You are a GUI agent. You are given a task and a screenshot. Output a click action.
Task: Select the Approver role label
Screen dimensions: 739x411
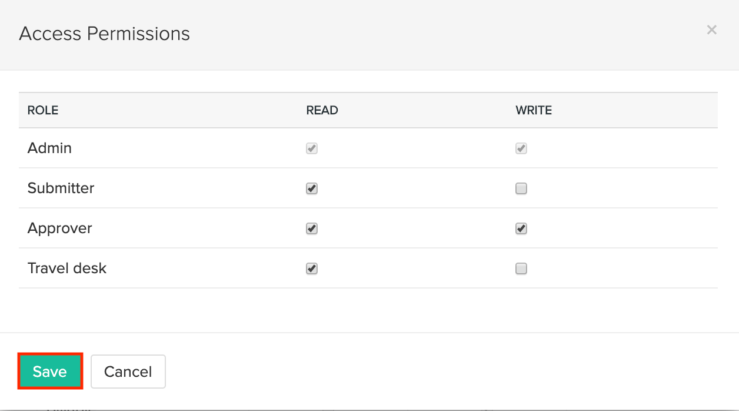[x=59, y=228]
